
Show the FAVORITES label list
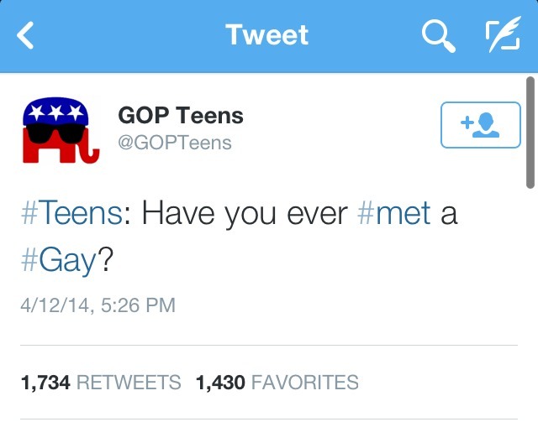305,383
